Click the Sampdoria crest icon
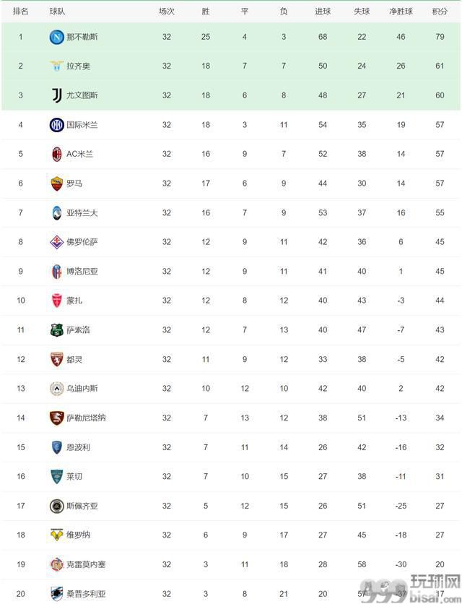Screen dimensions: 462x604 click(x=56, y=594)
